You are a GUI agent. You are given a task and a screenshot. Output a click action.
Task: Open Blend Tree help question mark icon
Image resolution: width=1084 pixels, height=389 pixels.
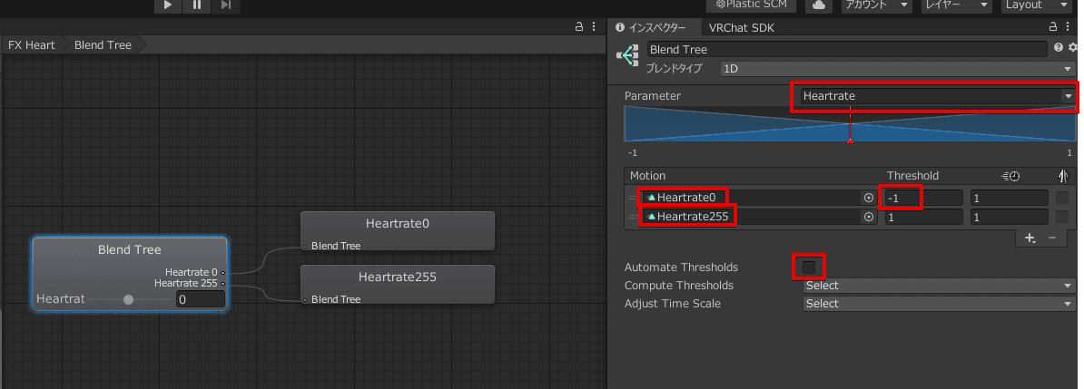[1059, 49]
